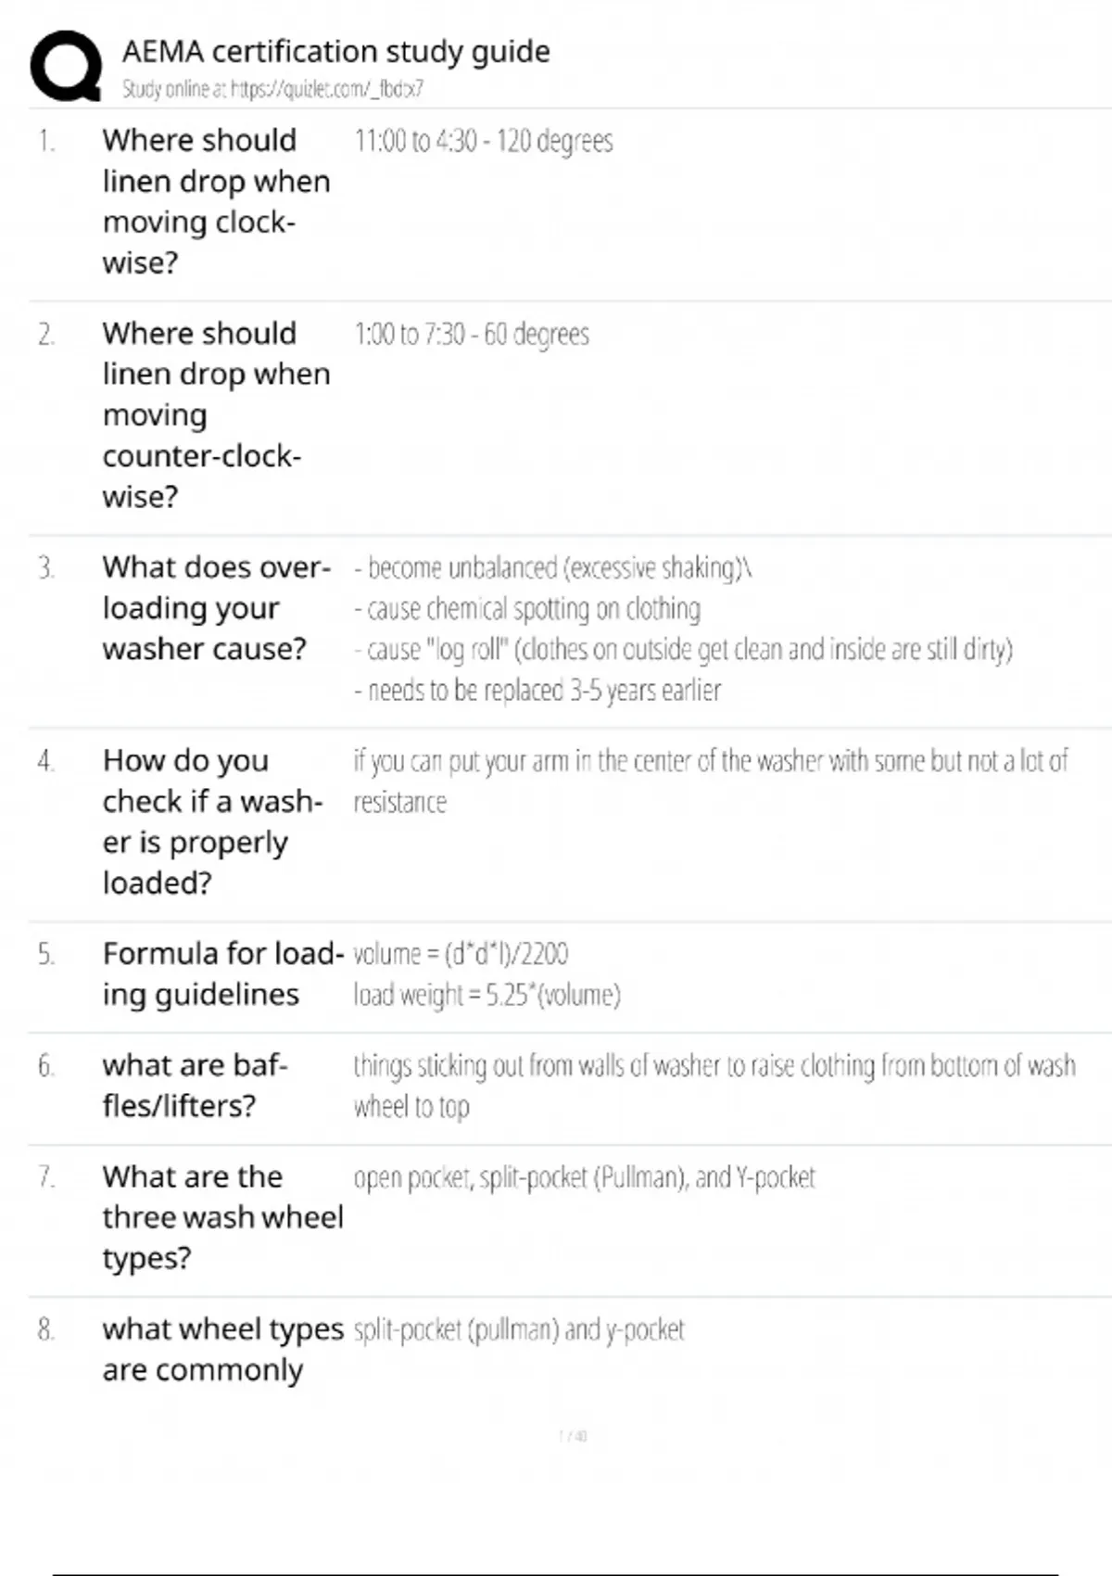Click the 'split-pocket (pullman) and y-pocket' answer

pyautogui.click(x=519, y=1329)
